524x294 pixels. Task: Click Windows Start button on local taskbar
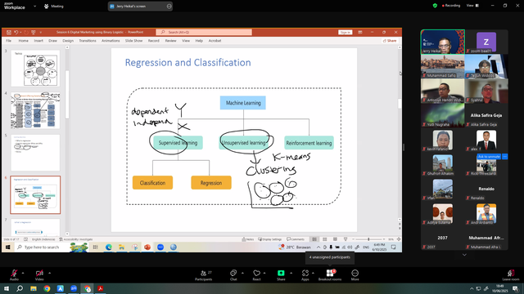tap(7, 288)
